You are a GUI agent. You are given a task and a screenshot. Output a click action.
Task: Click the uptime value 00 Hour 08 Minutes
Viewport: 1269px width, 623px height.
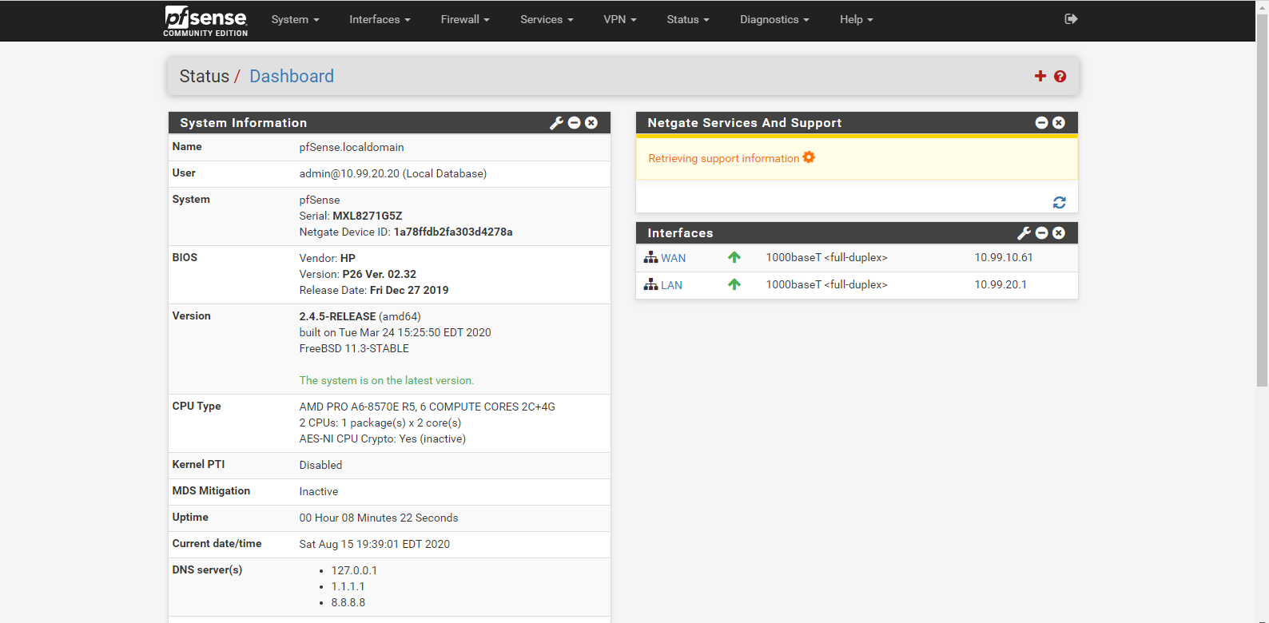pos(379,518)
